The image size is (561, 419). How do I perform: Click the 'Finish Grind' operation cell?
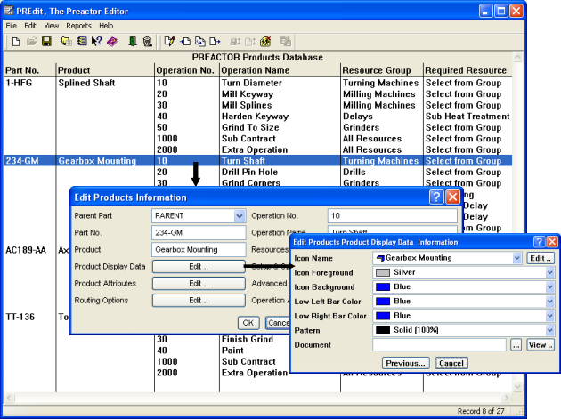(248, 339)
